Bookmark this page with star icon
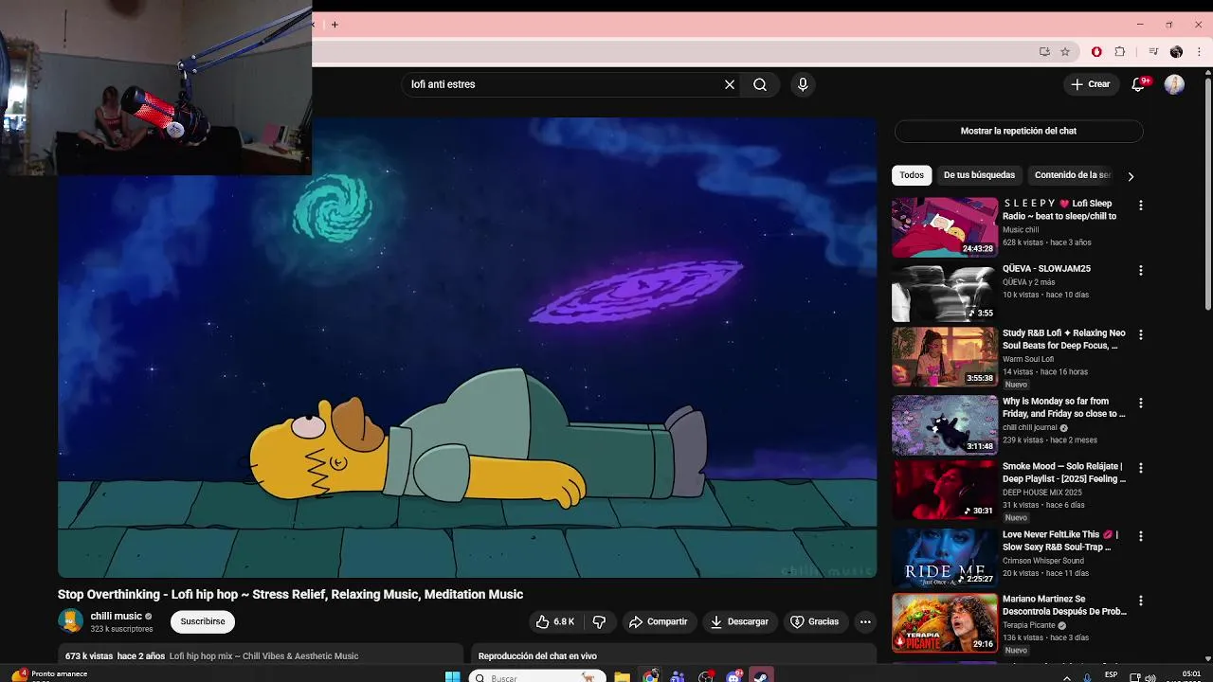 [x=1065, y=52]
